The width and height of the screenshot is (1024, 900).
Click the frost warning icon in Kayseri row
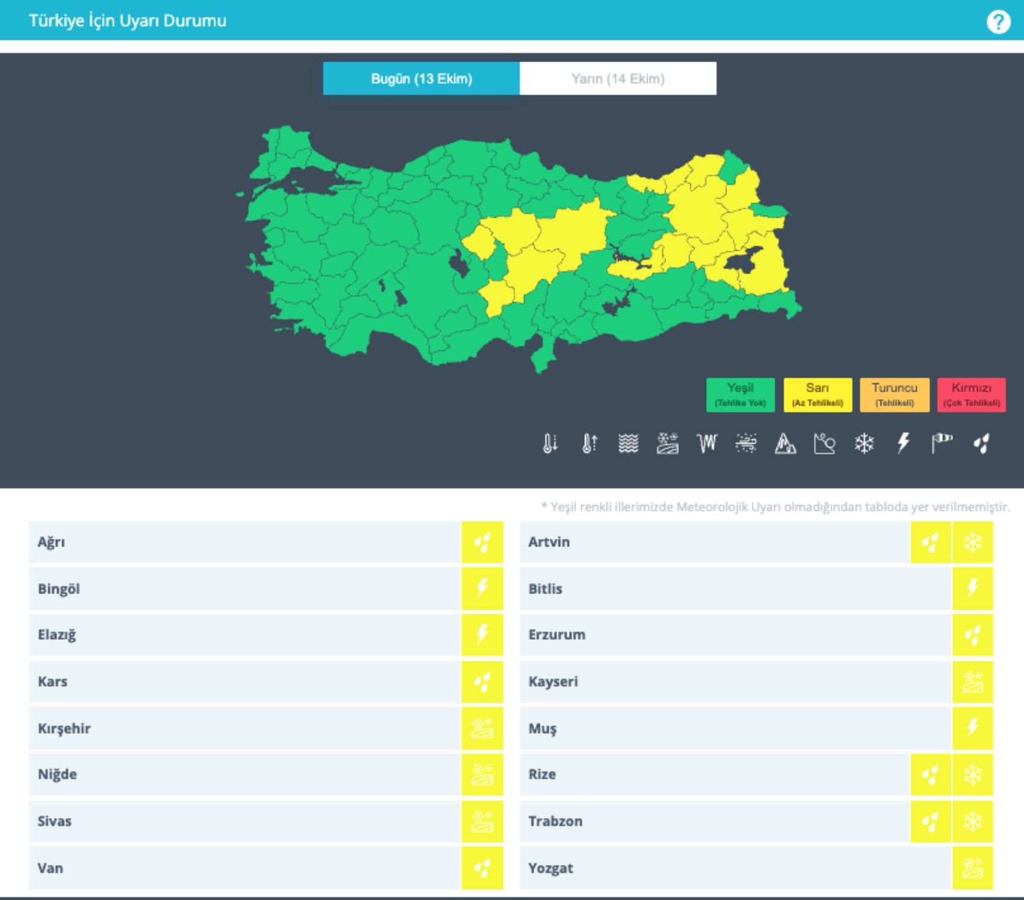pos(973,682)
